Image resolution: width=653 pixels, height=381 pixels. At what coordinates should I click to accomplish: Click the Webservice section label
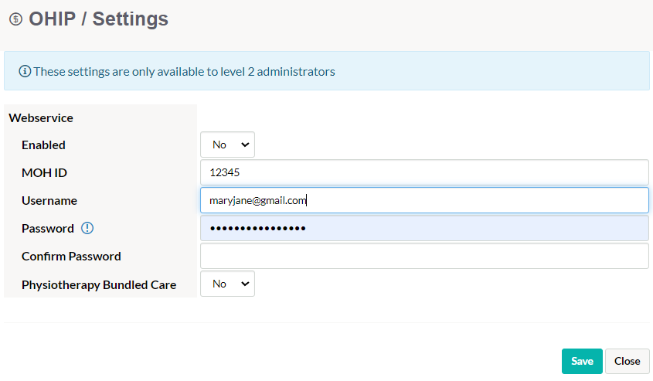[41, 117]
